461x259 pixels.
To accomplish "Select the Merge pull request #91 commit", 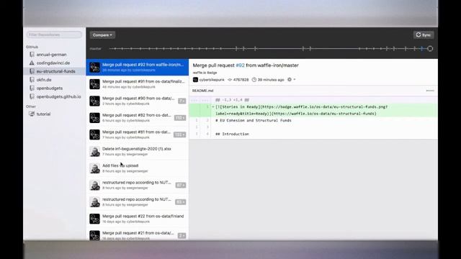I will pos(138,84).
